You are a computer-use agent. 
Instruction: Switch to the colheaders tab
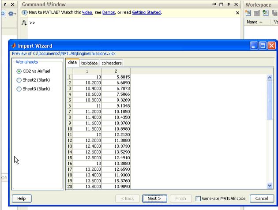[x=112, y=63]
